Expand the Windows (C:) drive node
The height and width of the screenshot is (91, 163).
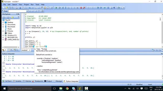(3, 35)
